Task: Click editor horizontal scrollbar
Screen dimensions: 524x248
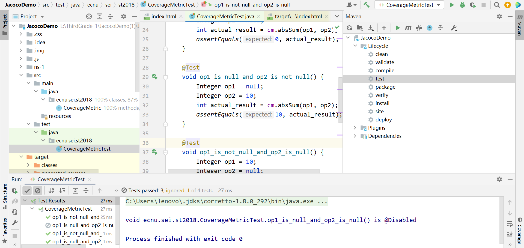Action: click(244, 171)
